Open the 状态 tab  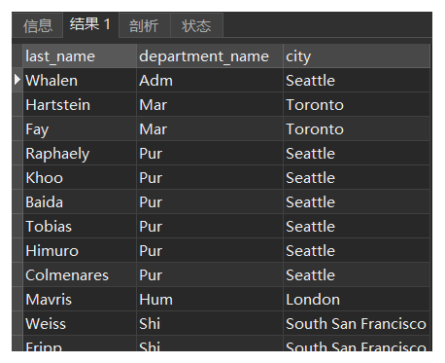pos(196,25)
